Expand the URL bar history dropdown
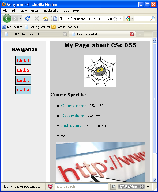 (x=121, y=19)
